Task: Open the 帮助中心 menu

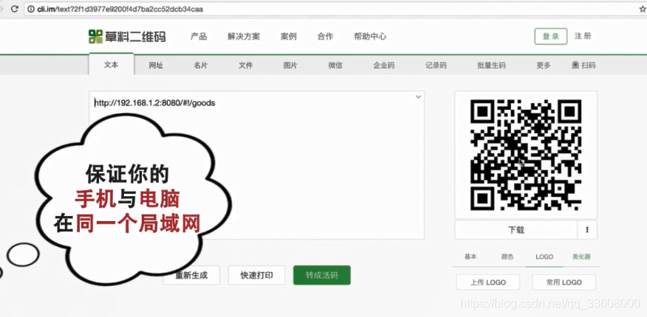Action: coord(370,37)
